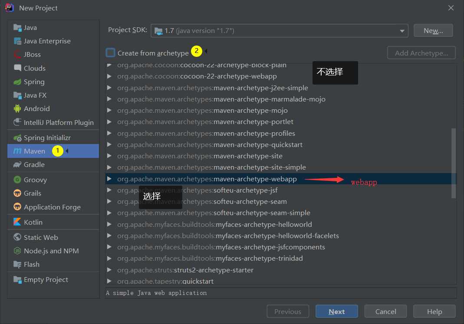Screen dimensions: 464x324
Task: Select softeu-archetype-seam-simple row
Action: pyautogui.click(x=280, y=213)
